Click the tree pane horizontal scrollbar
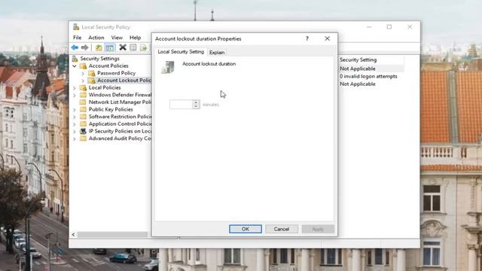The height and width of the screenshot is (271, 482). click(x=112, y=234)
